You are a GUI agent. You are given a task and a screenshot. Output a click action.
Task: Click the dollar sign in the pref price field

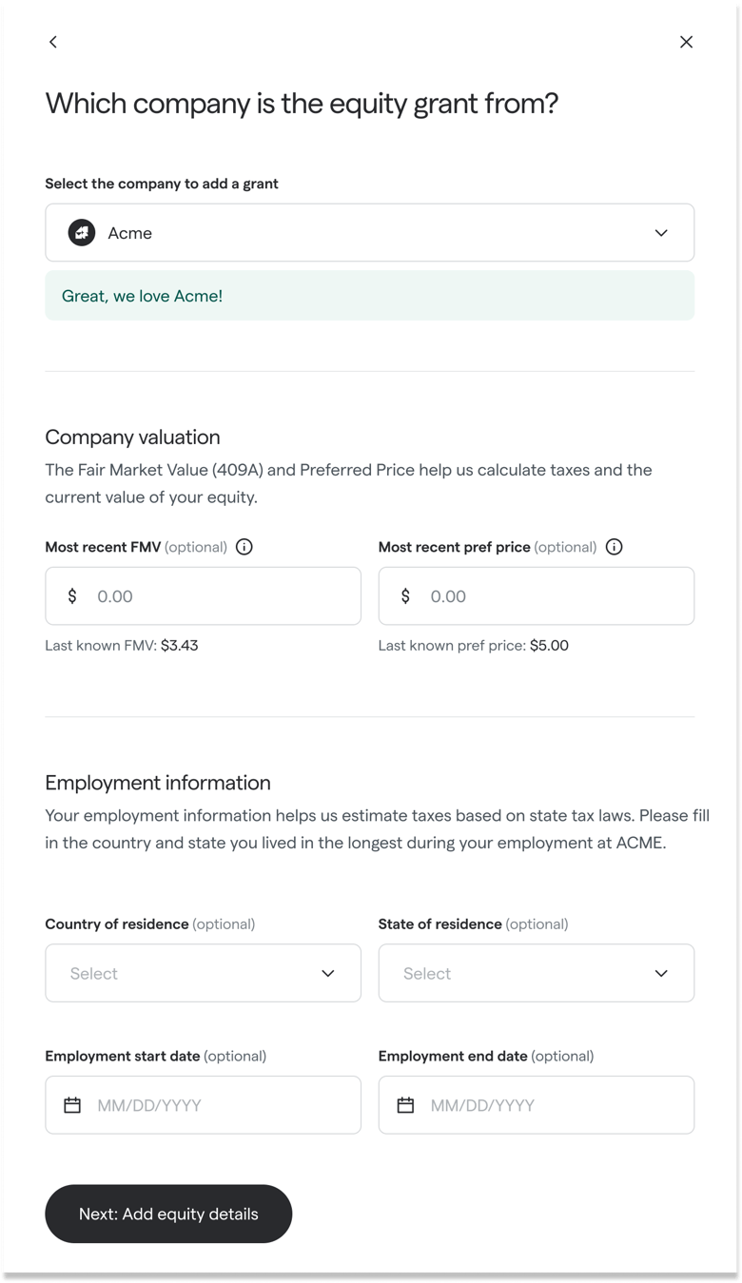[404, 595]
